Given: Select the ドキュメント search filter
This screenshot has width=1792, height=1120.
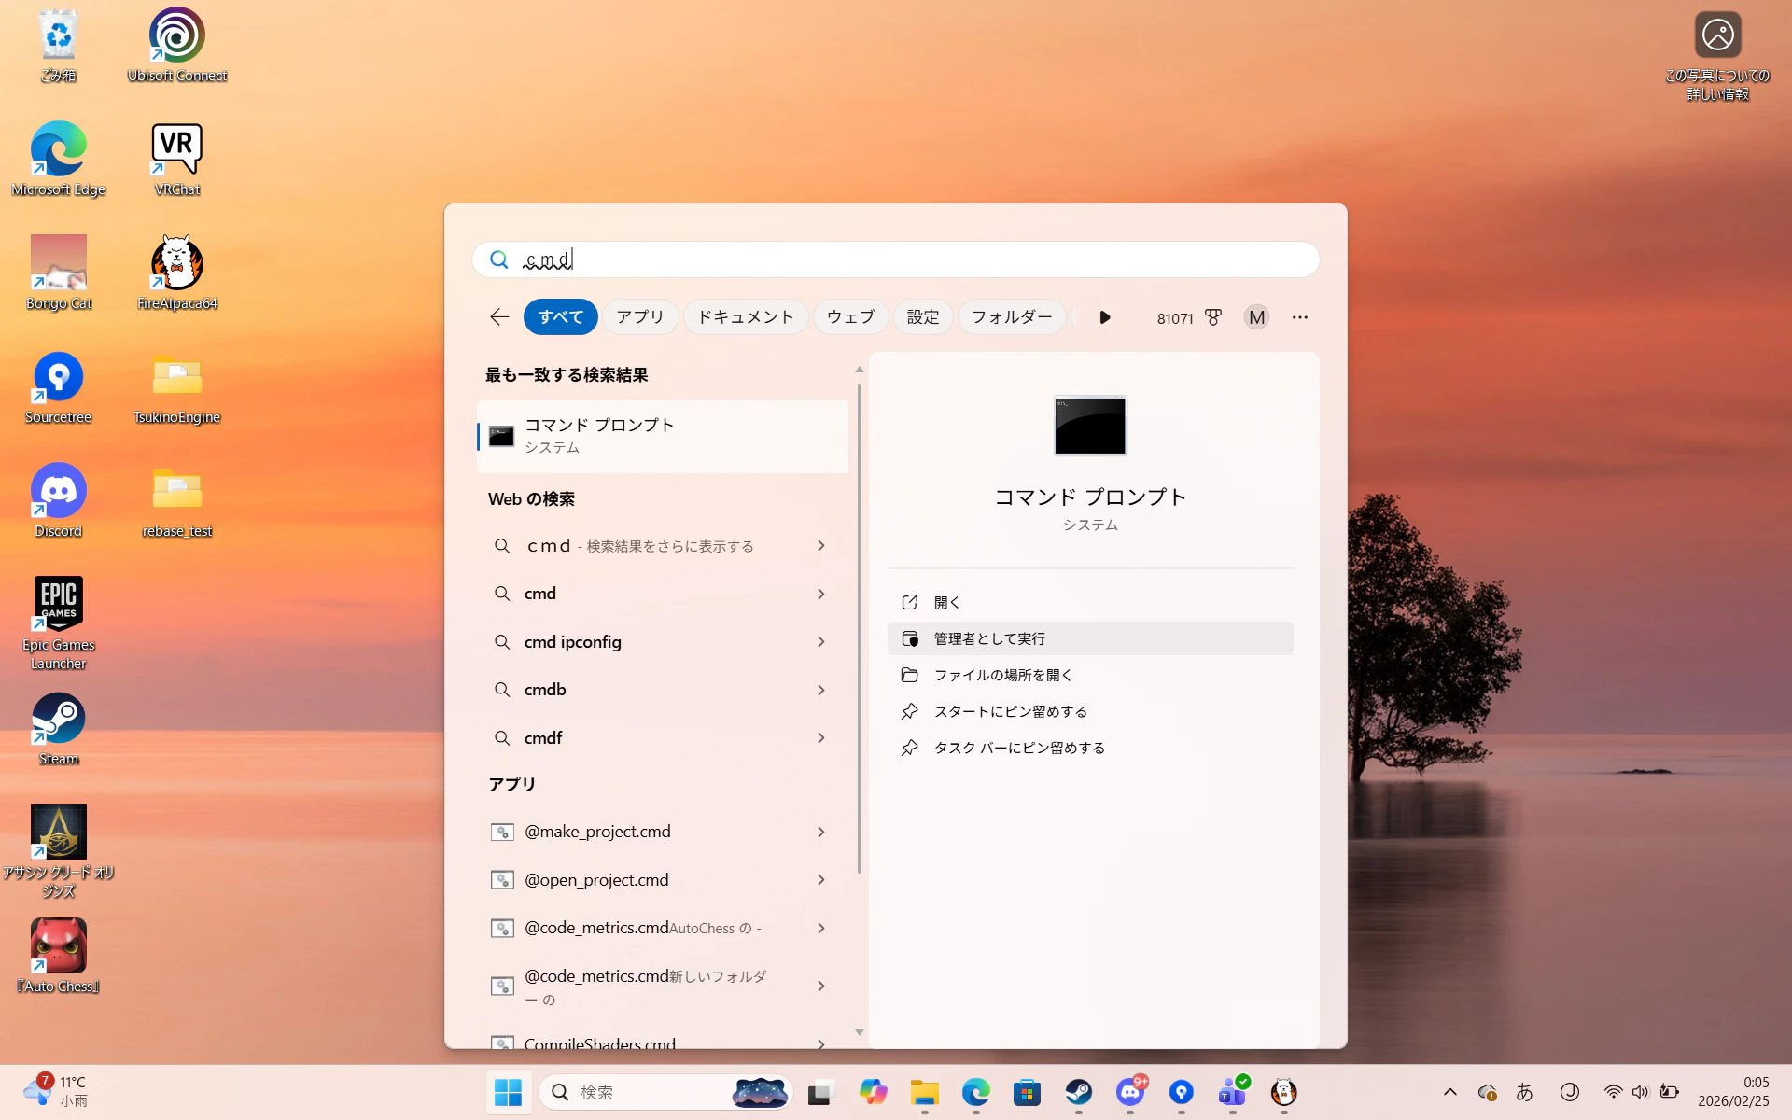Looking at the screenshot, I should [x=745, y=317].
